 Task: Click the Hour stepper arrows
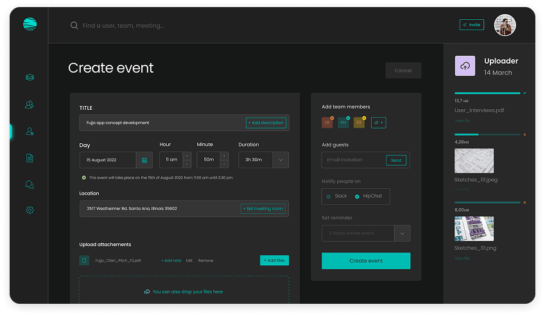[x=187, y=160]
